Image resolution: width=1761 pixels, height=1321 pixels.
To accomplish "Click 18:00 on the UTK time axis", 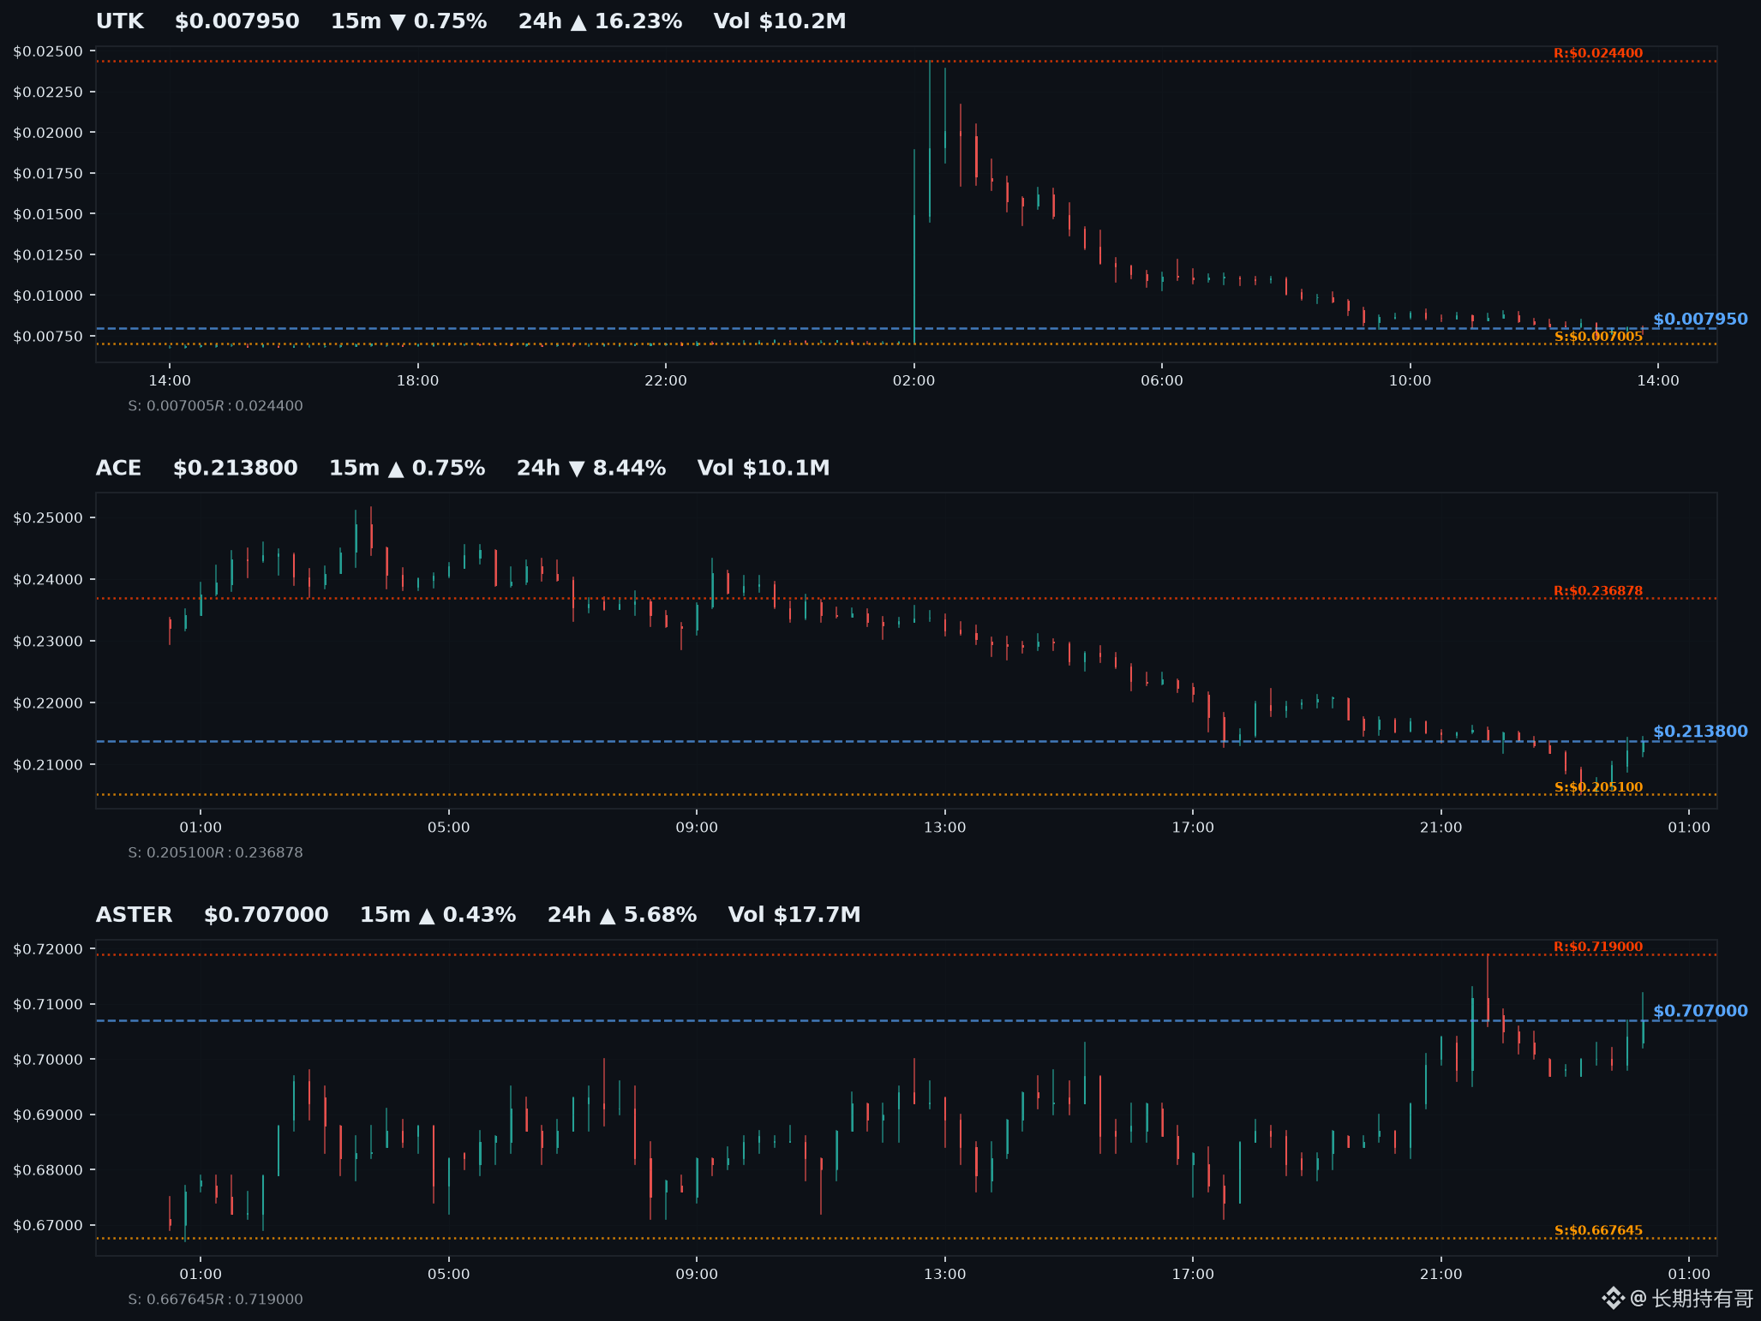I will point(417,381).
